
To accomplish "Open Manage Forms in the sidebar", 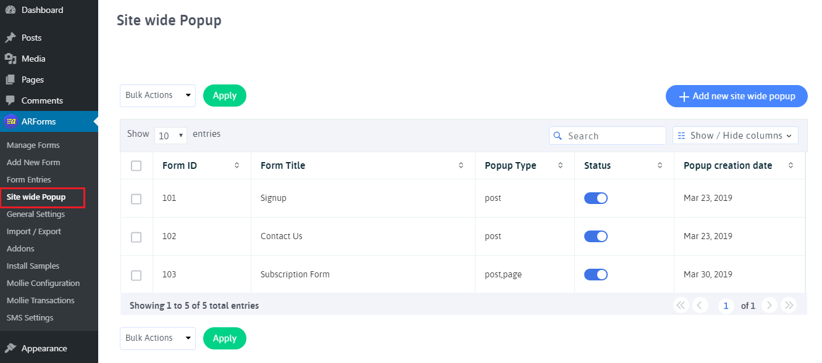I will [x=33, y=145].
